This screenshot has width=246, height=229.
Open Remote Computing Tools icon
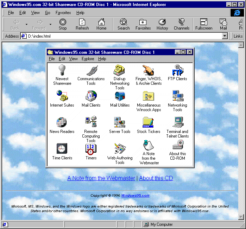click(x=91, y=122)
